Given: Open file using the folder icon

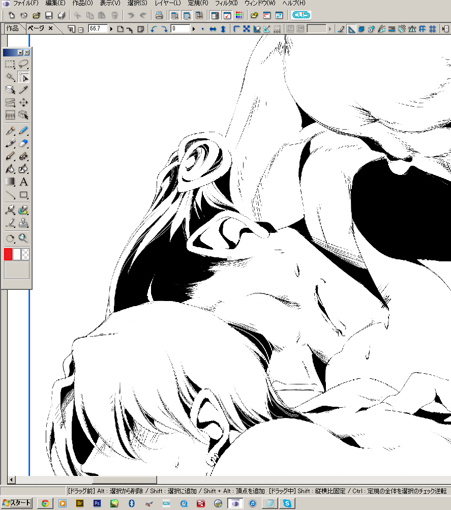Looking at the screenshot, I should pos(37,15).
